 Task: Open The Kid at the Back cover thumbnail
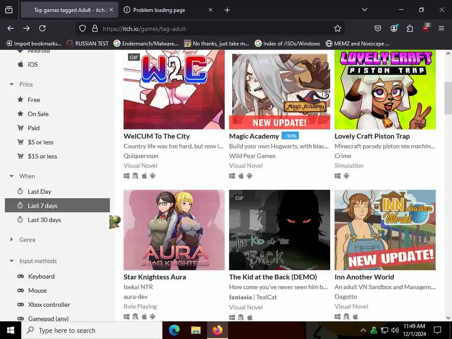pyautogui.click(x=279, y=230)
